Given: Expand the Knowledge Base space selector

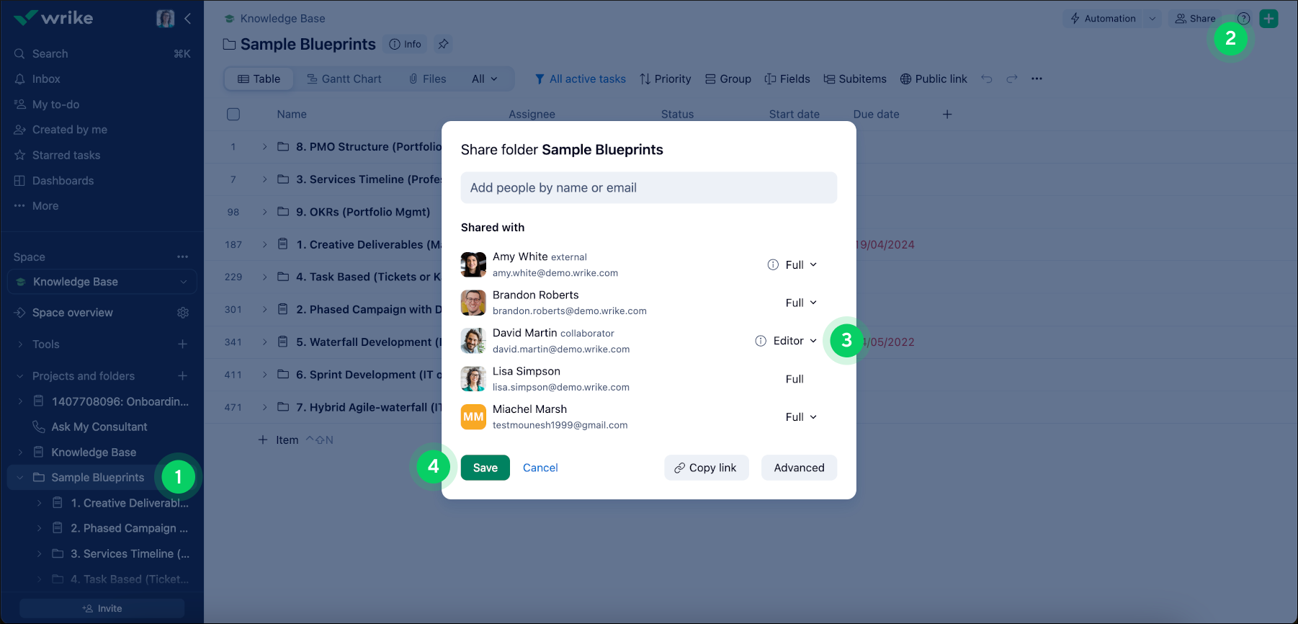Looking at the screenshot, I should [102, 282].
